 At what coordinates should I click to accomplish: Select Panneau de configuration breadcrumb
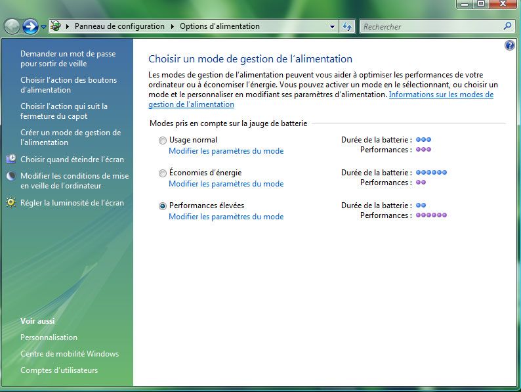(119, 26)
